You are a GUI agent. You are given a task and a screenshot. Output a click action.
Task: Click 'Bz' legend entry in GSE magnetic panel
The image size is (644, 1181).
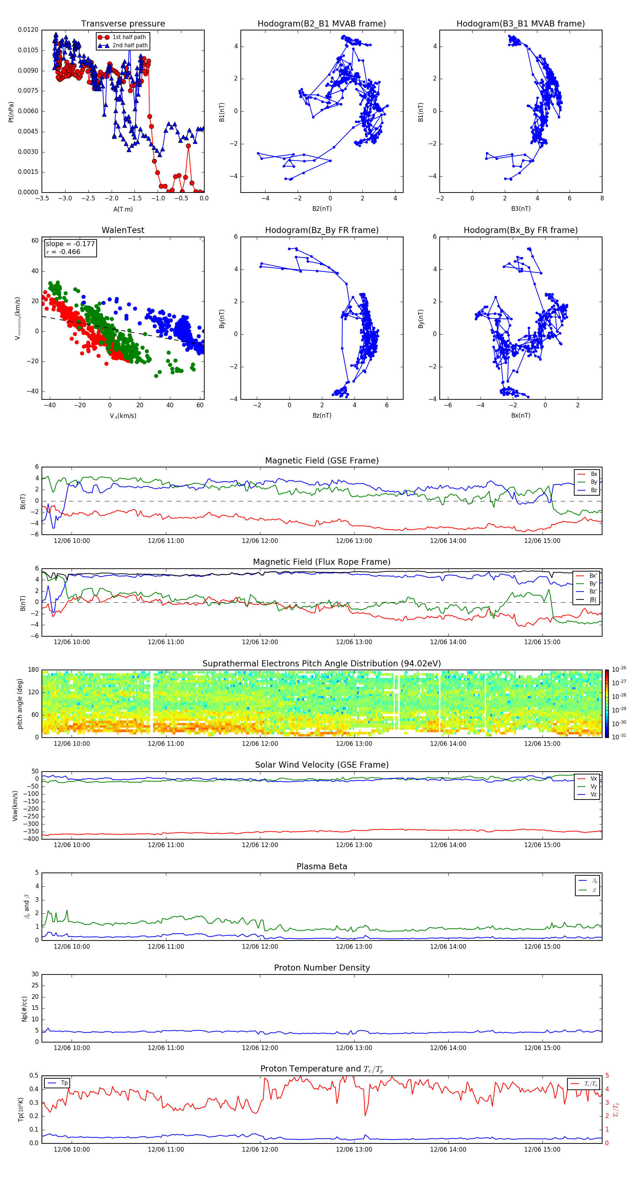click(587, 490)
